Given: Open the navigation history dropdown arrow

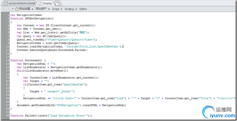Looking at the screenshot, I should (x=13, y=9).
